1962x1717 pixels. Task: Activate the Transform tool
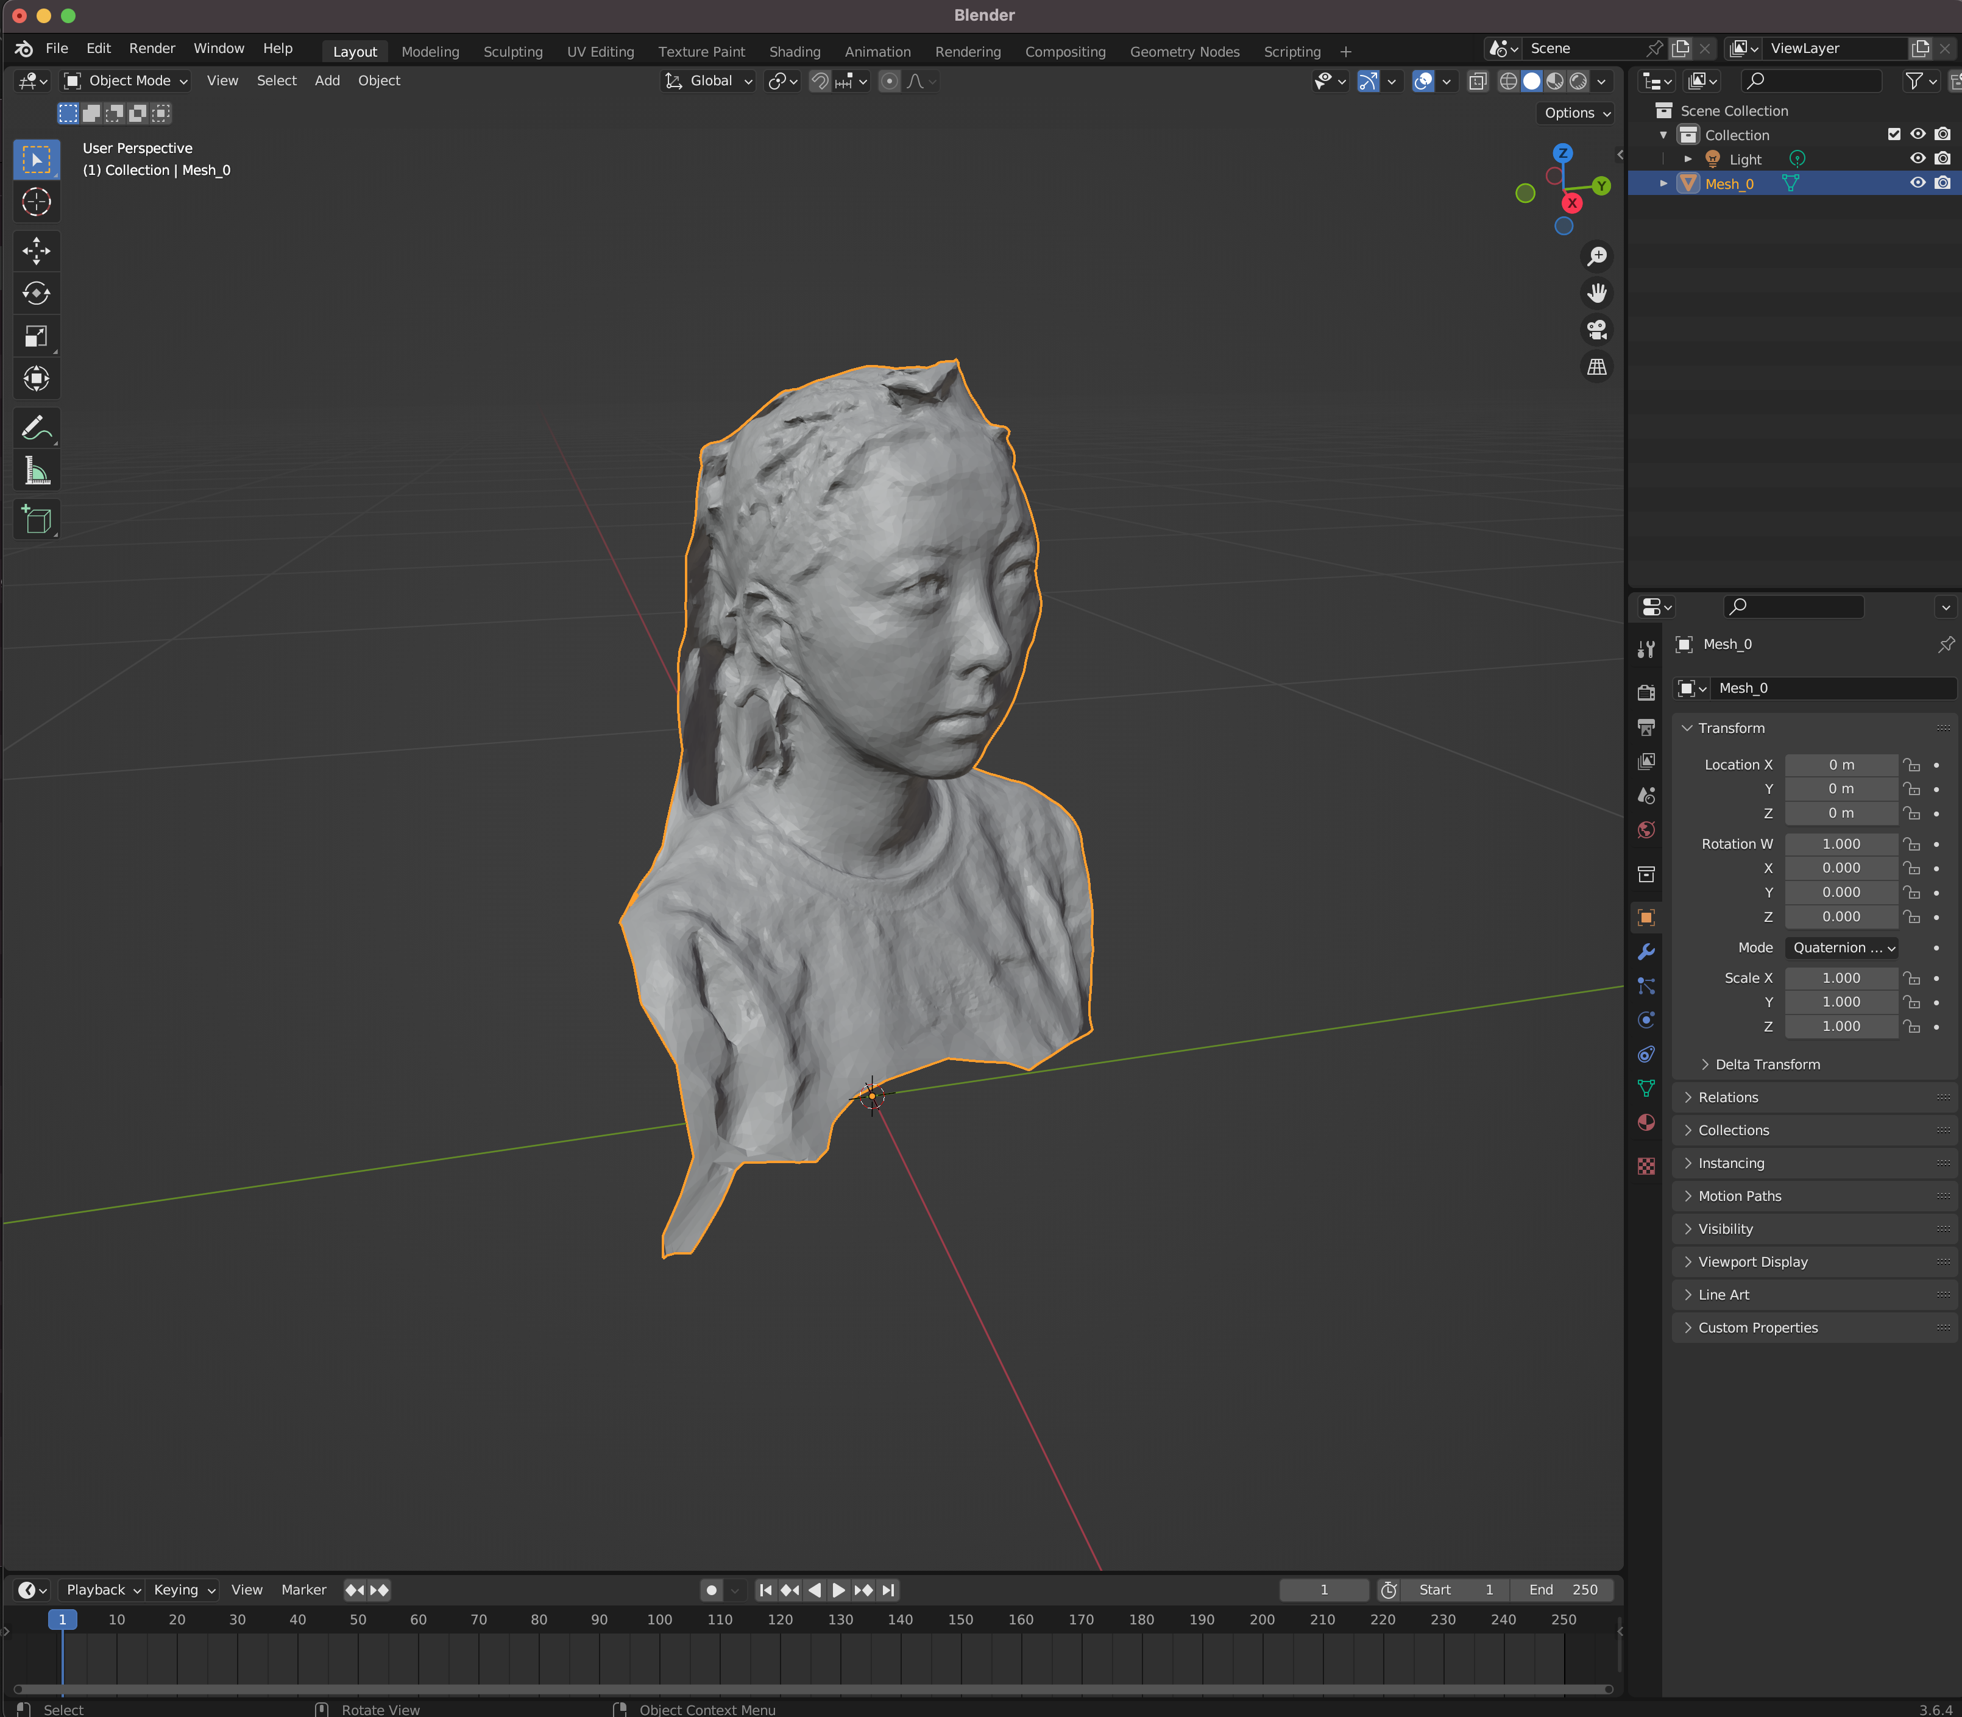point(37,378)
